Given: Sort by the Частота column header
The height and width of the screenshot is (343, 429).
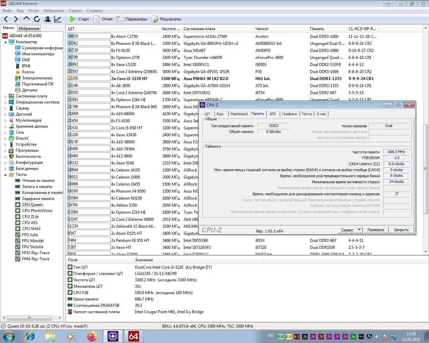Looking at the screenshot, I should [x=170, y=29].
